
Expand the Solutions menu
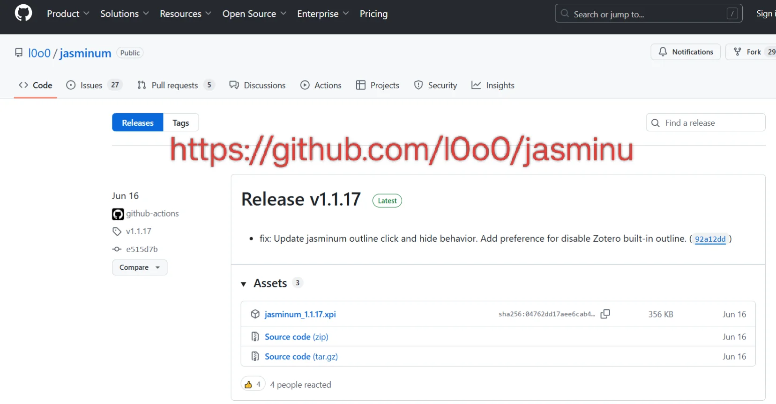point(124,14)
